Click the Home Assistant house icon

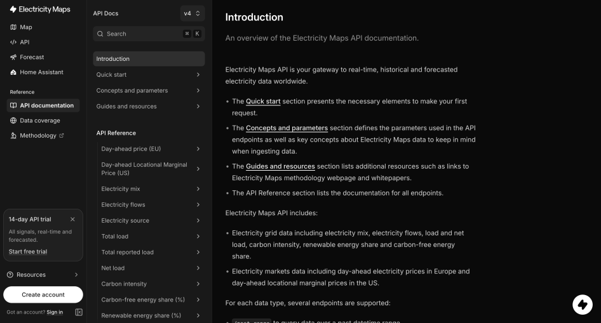click(13, 72)
